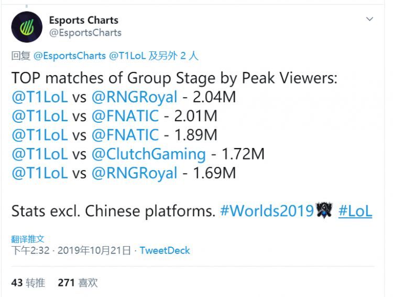
Task: Click 翻译推文 to translate the tweet
Action: click(x=28, y=239)
